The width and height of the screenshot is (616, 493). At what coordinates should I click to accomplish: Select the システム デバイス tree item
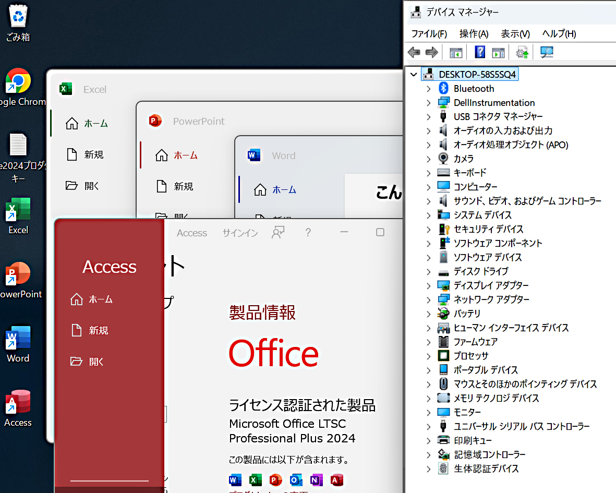coord(475,215)
